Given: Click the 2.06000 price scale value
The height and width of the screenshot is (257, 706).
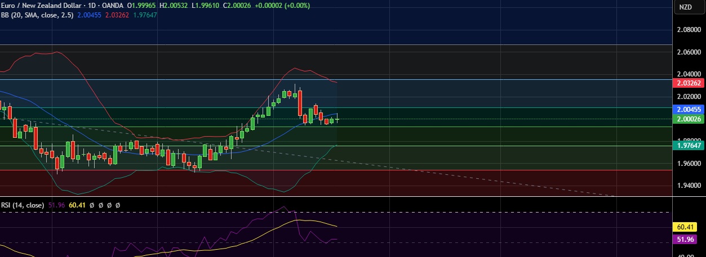Looking at the screenshot, I should [x=689, y=52].
